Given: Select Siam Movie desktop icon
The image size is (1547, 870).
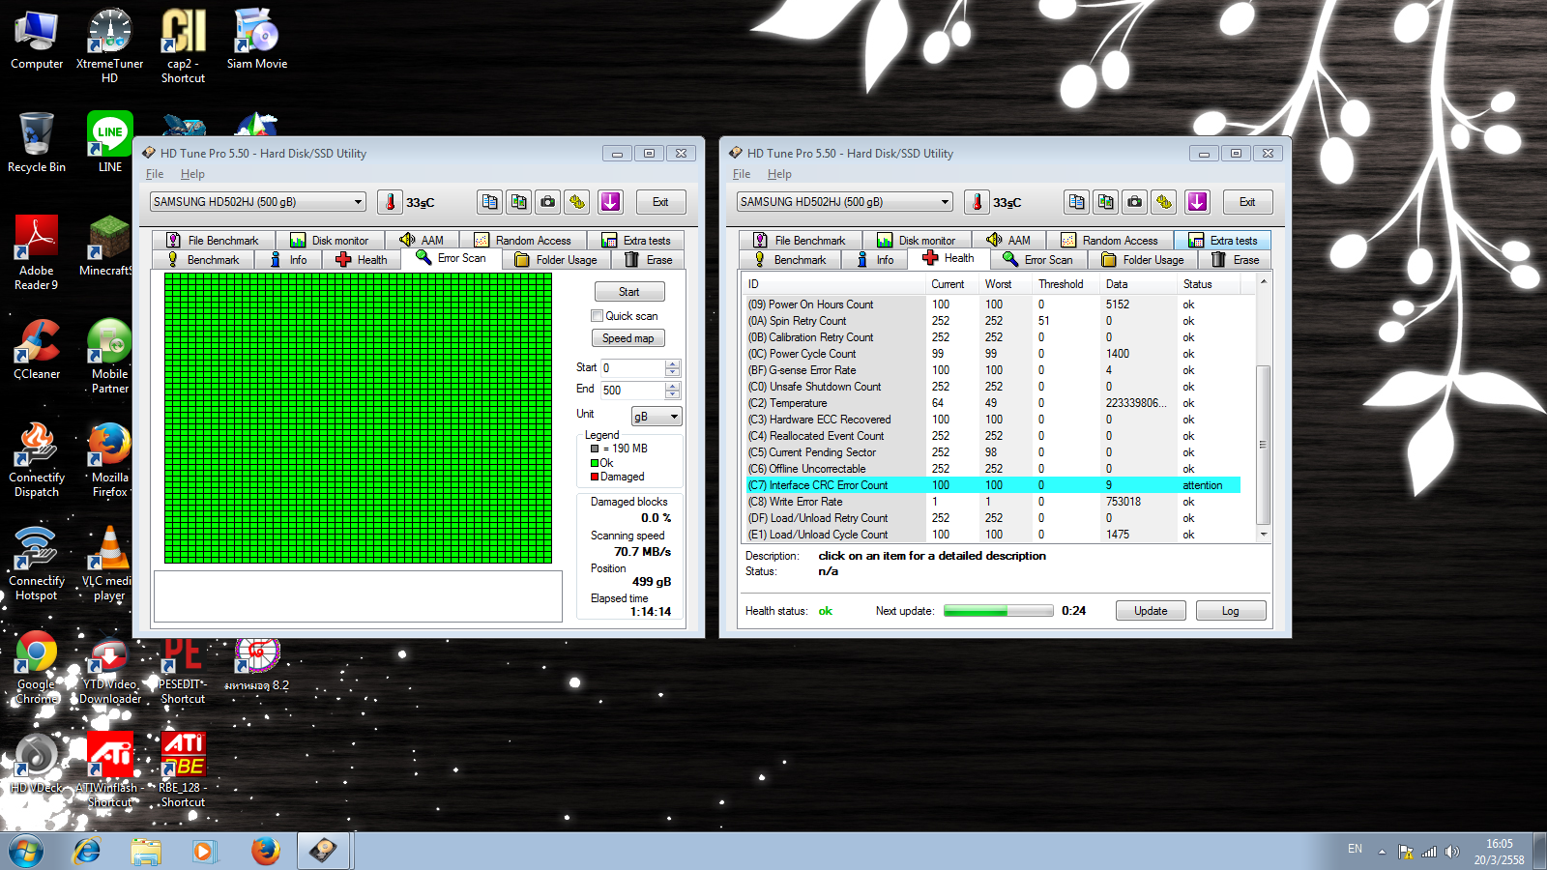Looking at the screenshot, I should (x=257, y=39).
